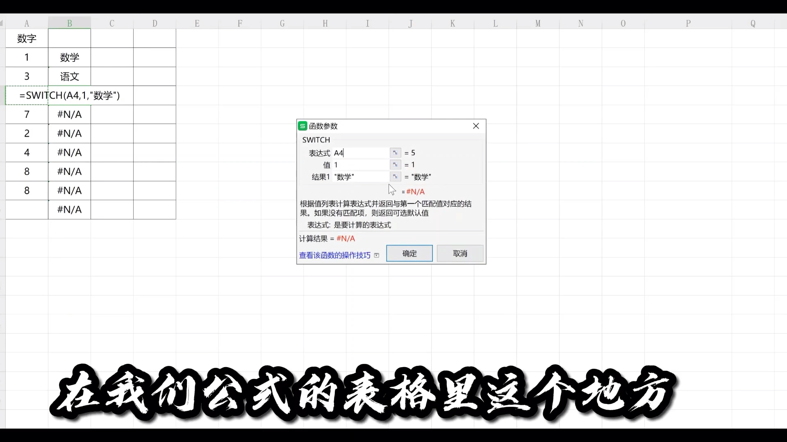Open the 查看该函数的操作技巧 link
This screenshot has height=442, width=787.
click(334, 255)
